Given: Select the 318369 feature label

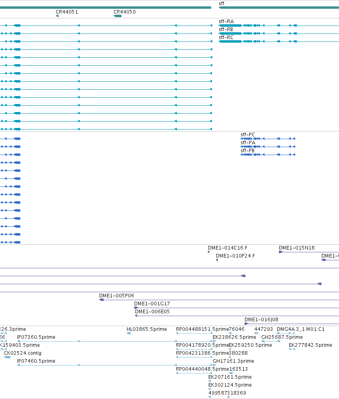Looking at the screenshot, I should [237, 393].
